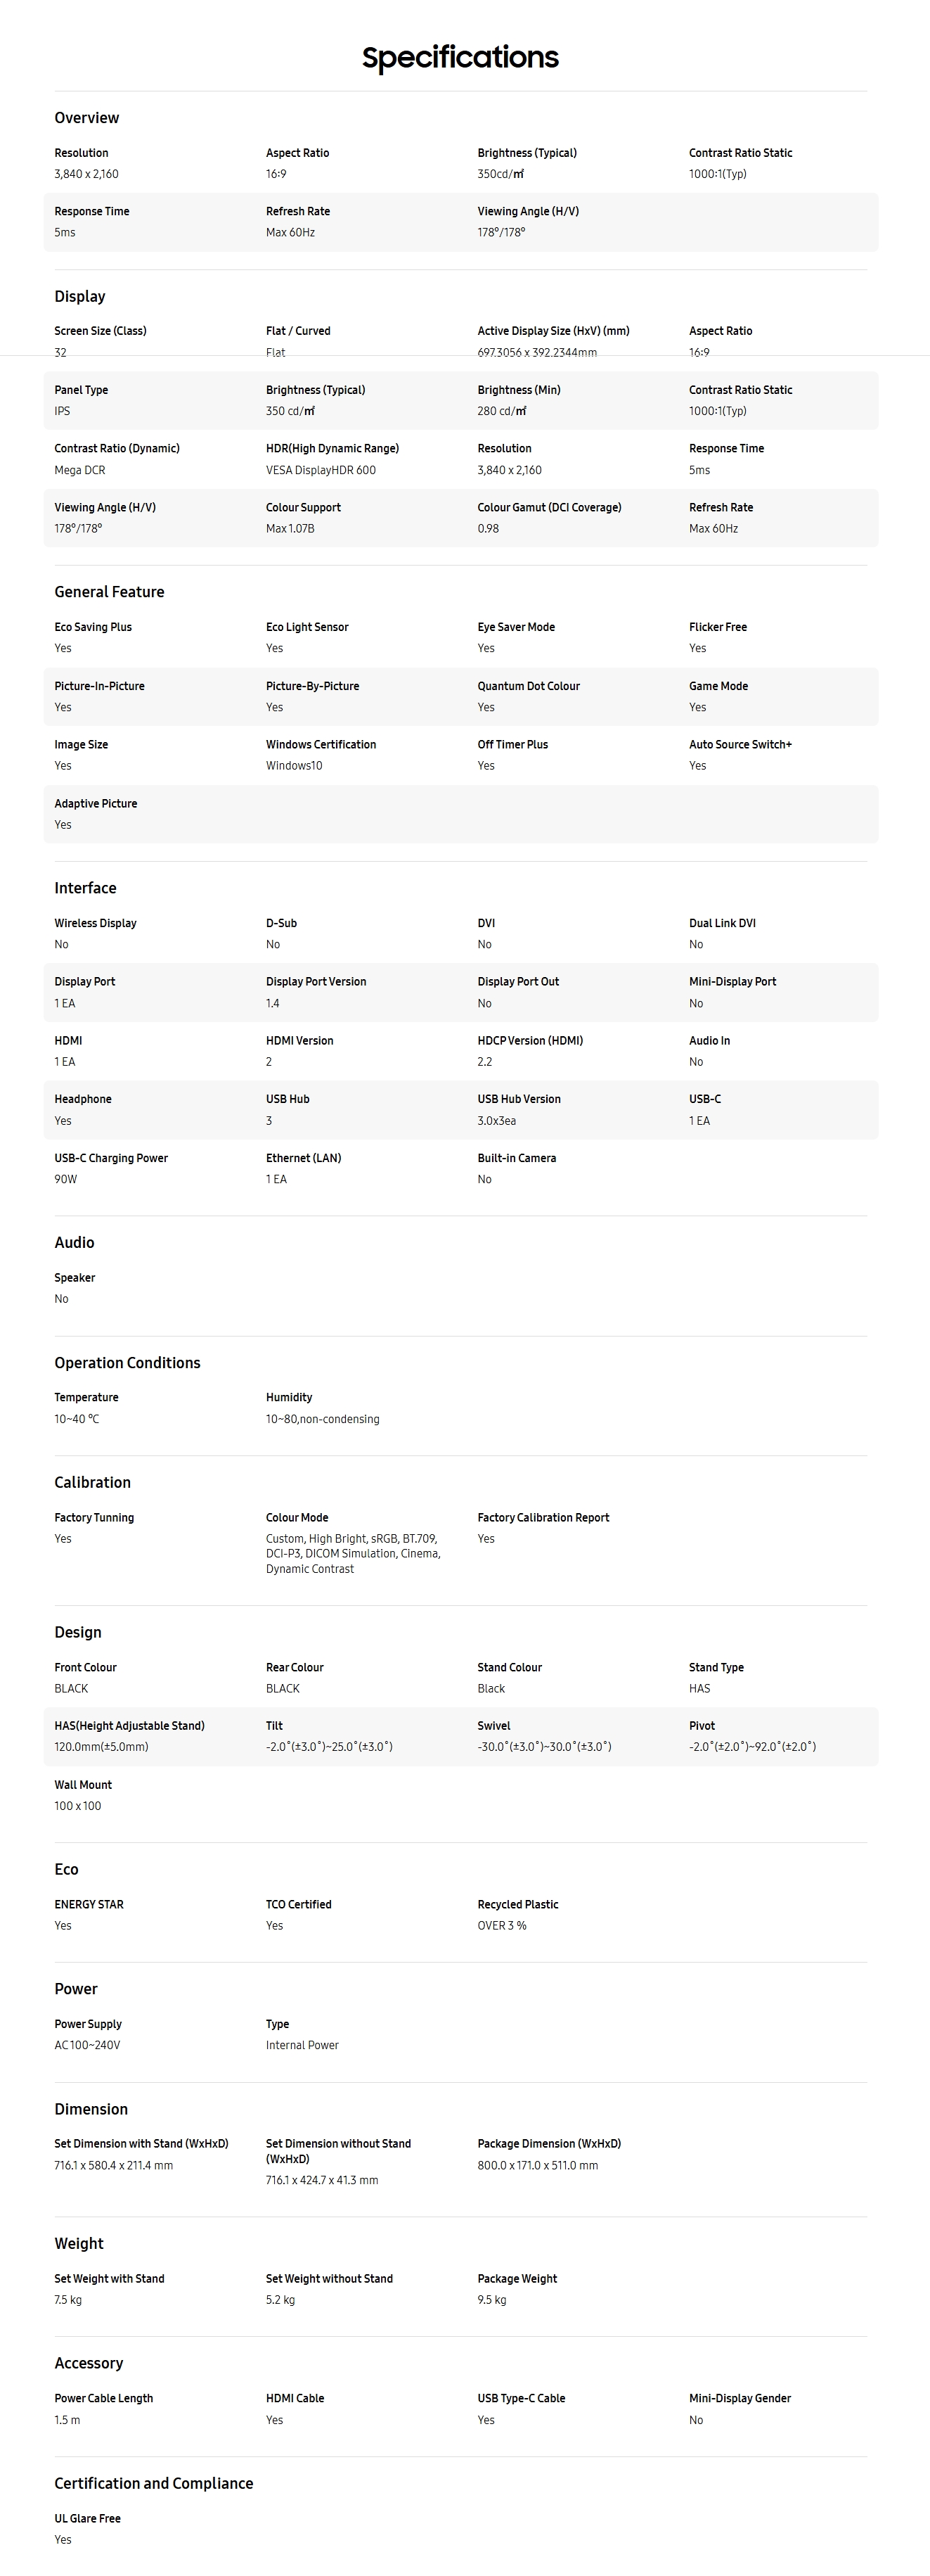Screen dimensions: 930x2576
Task: Click the Interface section heading
Action: (x=85, y=888)
